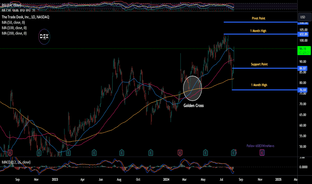Screen dimensions: 312x184
Task: Click the Oct label on time axis
Action: pyautogui.click(x=138, y=179)
